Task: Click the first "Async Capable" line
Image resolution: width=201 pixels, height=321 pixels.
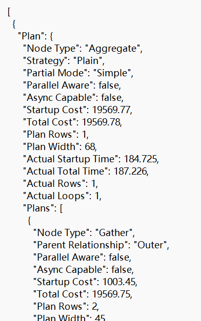Action: [73, 98]
